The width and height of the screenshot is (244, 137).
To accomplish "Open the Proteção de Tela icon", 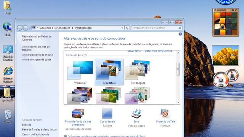I will tap(165, 114).
